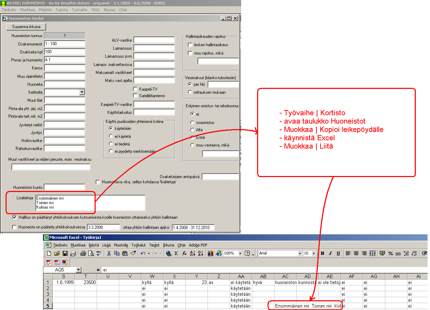
Task: Click the Italic I icon in Excel
Action: point(330,253)
